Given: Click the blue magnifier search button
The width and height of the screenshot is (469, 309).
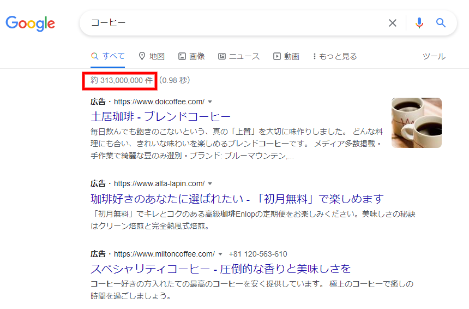Looking at the screenshot, I should point(441,23).
